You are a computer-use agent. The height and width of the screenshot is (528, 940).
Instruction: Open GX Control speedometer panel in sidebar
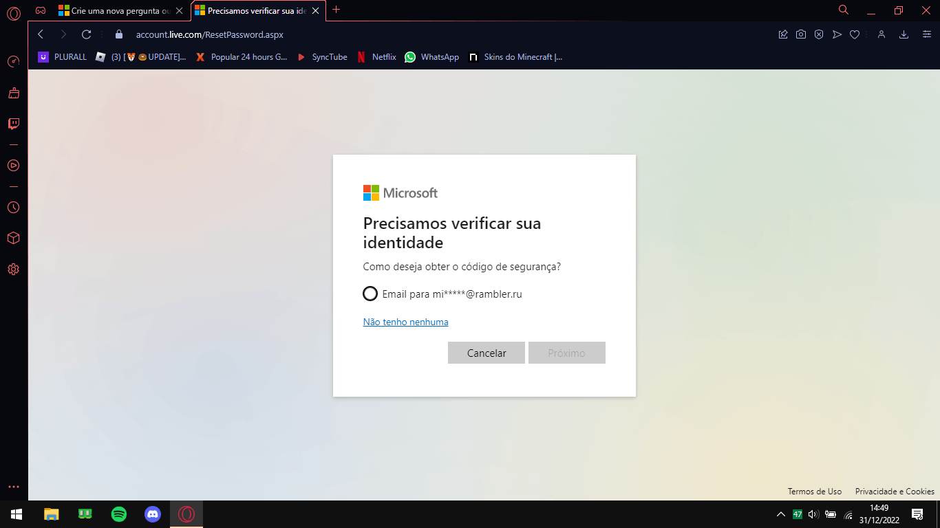click(x=13, y=62)
